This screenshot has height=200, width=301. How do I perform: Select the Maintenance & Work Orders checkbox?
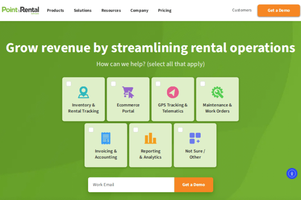(203, 84)
